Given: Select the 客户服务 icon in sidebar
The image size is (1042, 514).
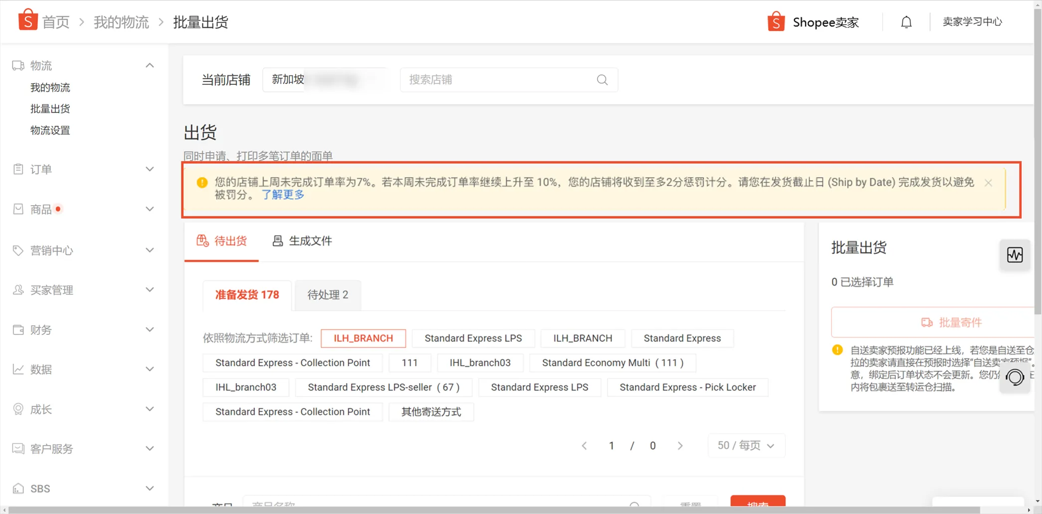Looking at the screenshot, I should click(x=18, y=448).
